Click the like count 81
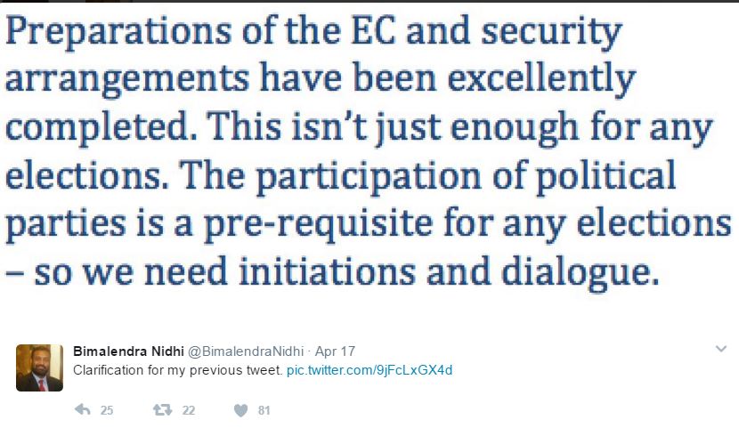Viewport: 739px width, 436px height. [264, 410]
